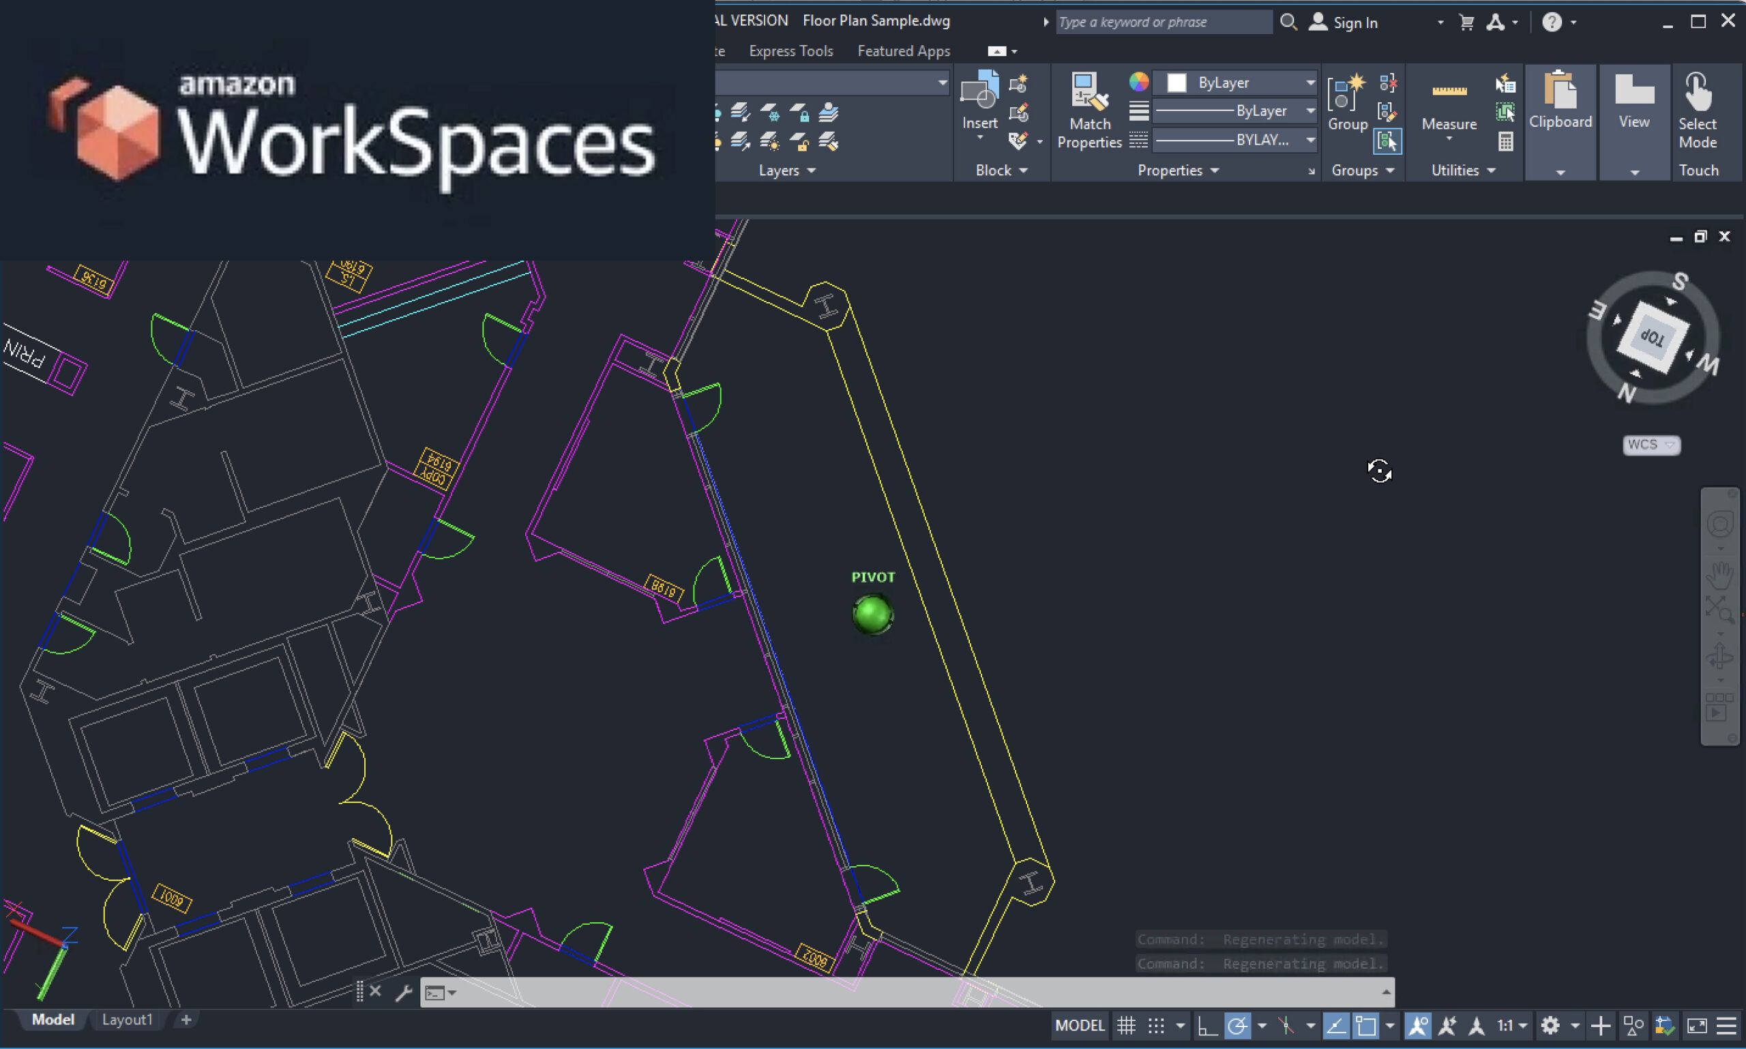Open the Autodesk App Store cart icon
The image size is (1746, 1049).
coord(1466,22)
